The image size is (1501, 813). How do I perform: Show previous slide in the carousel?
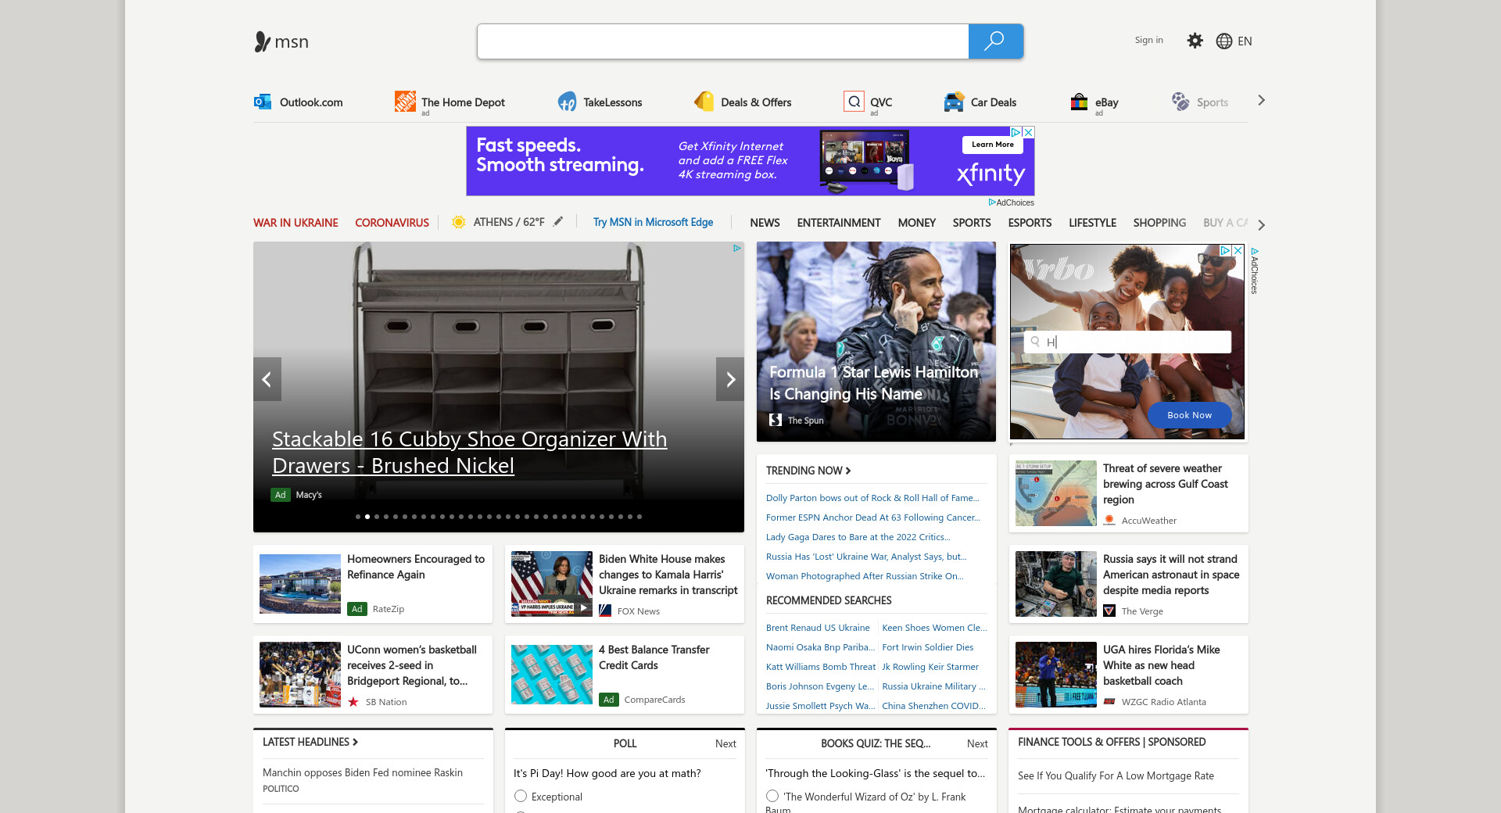click(267, 379)
